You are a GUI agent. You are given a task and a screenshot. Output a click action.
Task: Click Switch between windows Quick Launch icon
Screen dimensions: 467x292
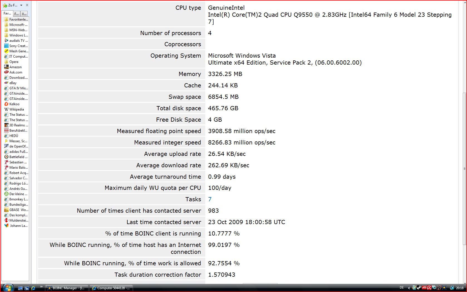27,288
